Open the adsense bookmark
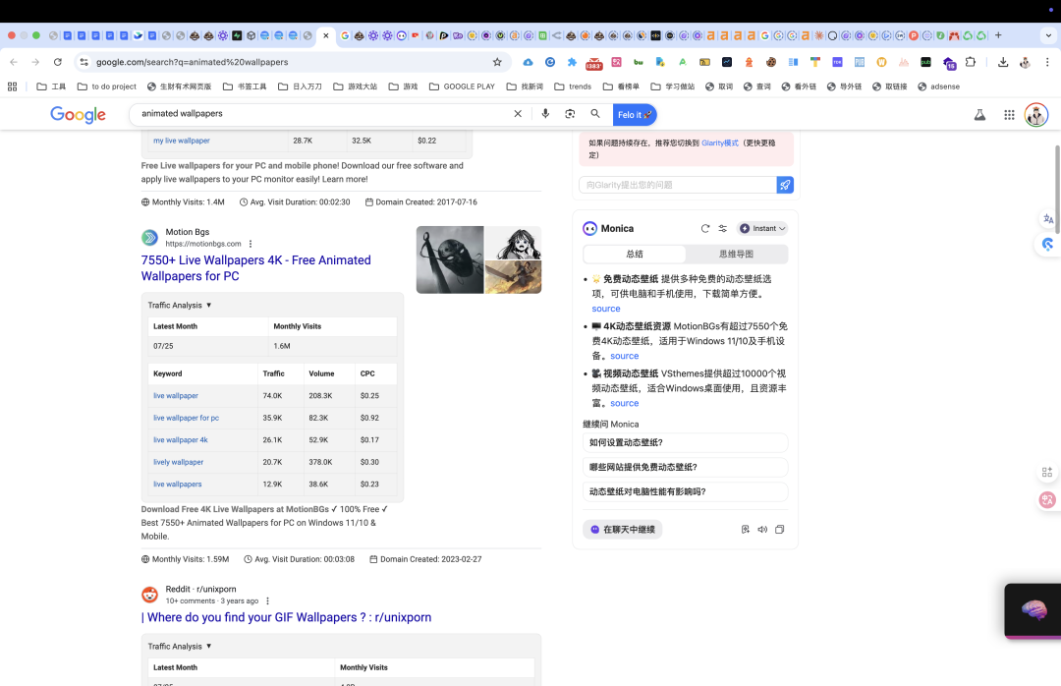Image resolution: width=1061 pixels, height=686 pixels. tap(938, 86)
